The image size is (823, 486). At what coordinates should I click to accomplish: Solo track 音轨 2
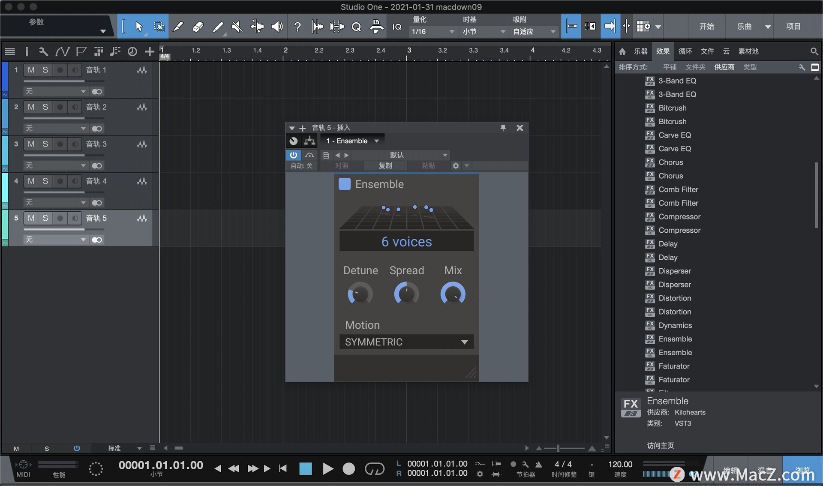[45, 107]
